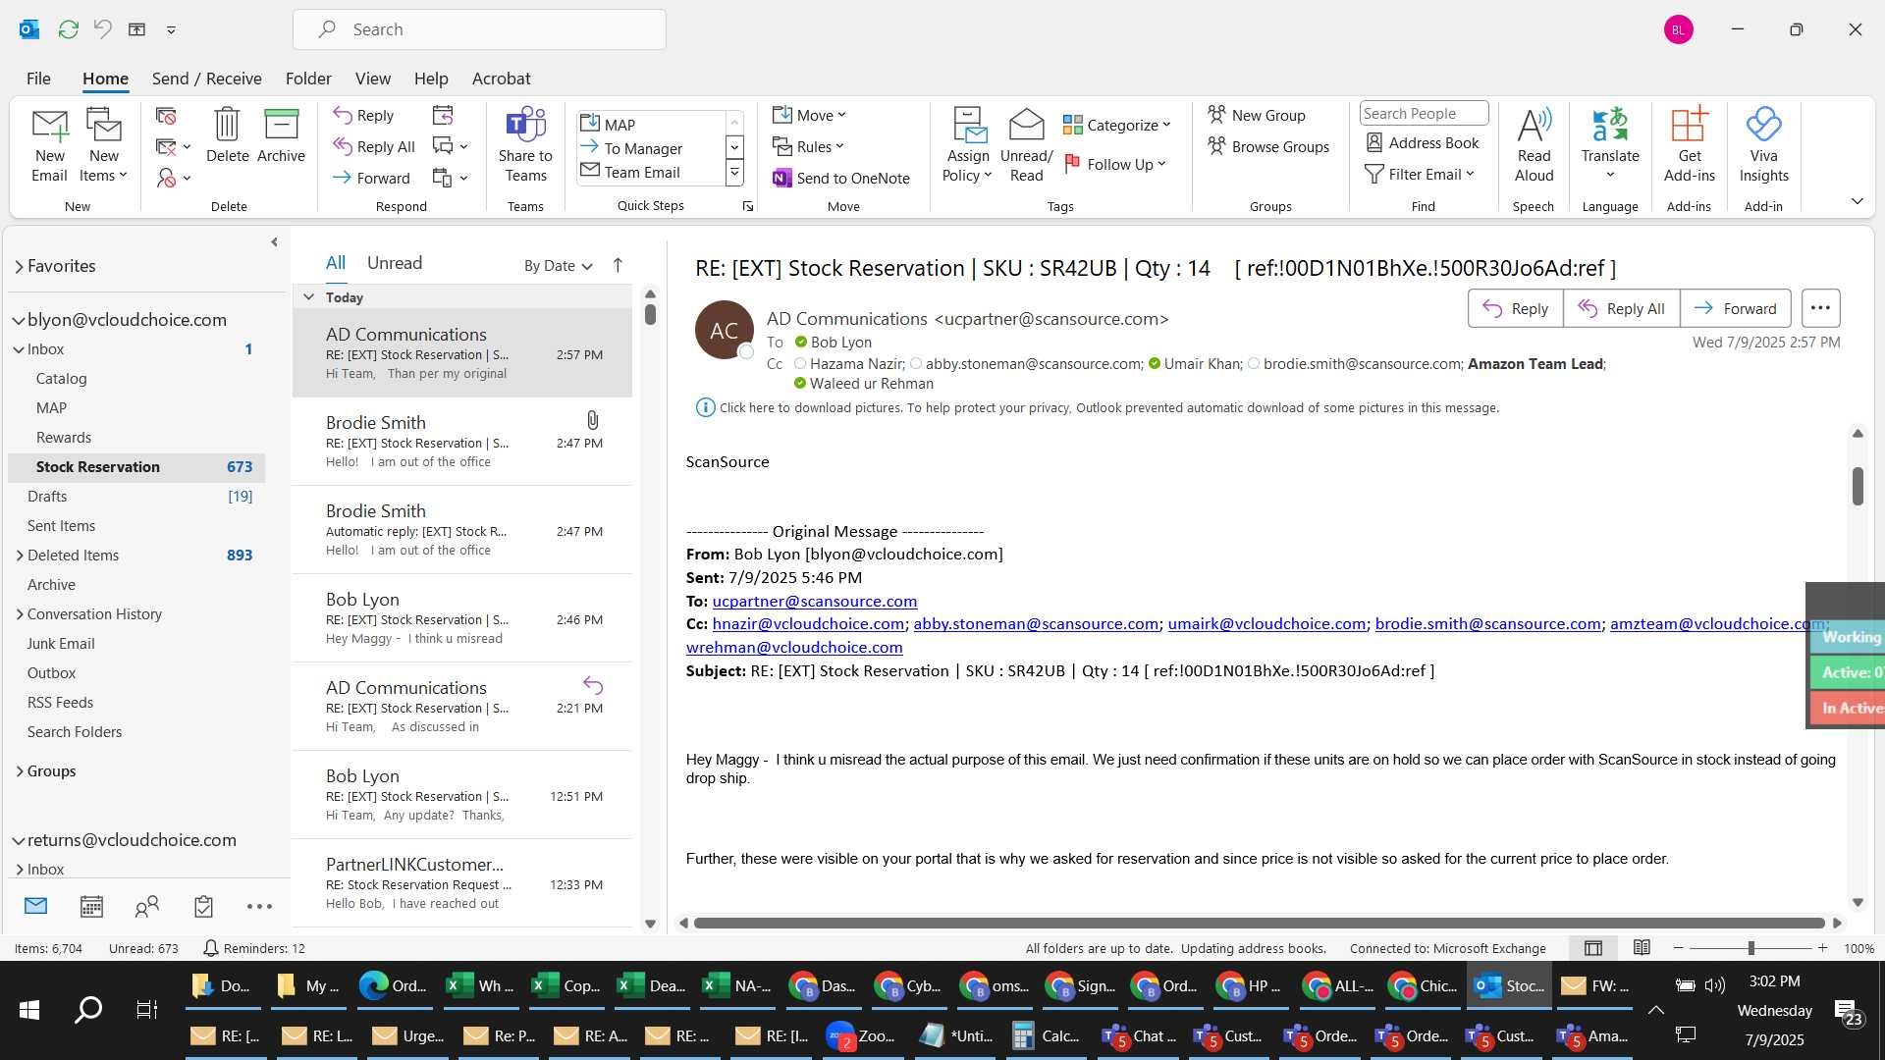1885x1060 pixels.
Task: Open By Date sort dropdown
Action: coord(559,265)
